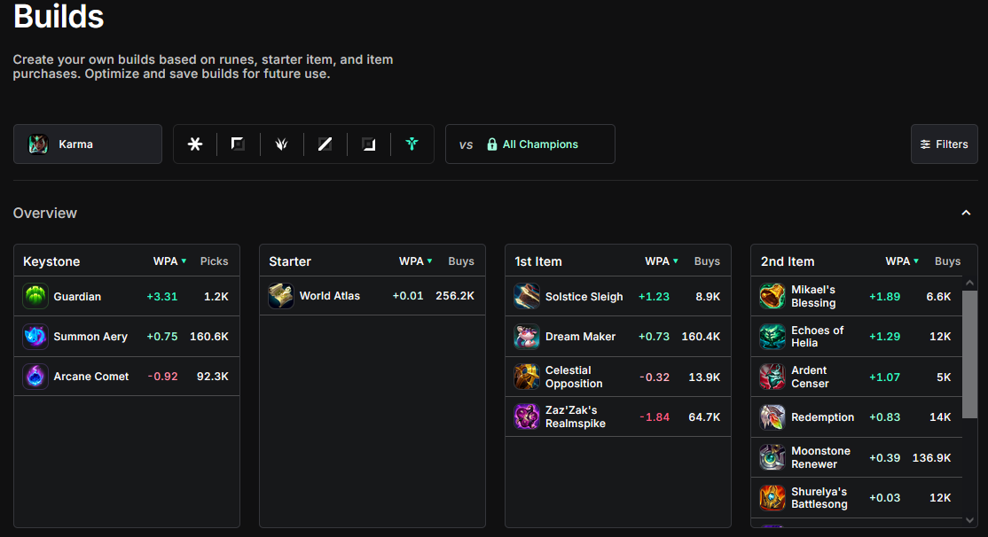Sort Keystone table by Picks
The height and width of the screenshot is (537, 988).
(215, 261)
